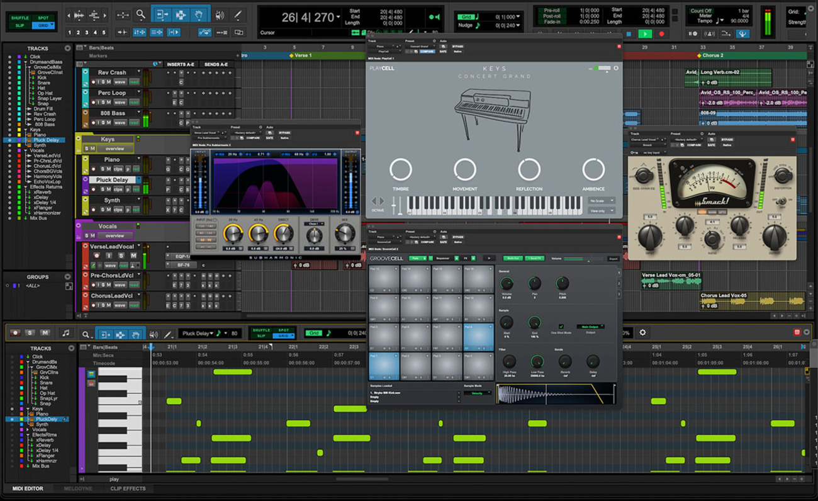Enable Shuffle edit mode
Screen dimensions: 818x501
point(20,18)
